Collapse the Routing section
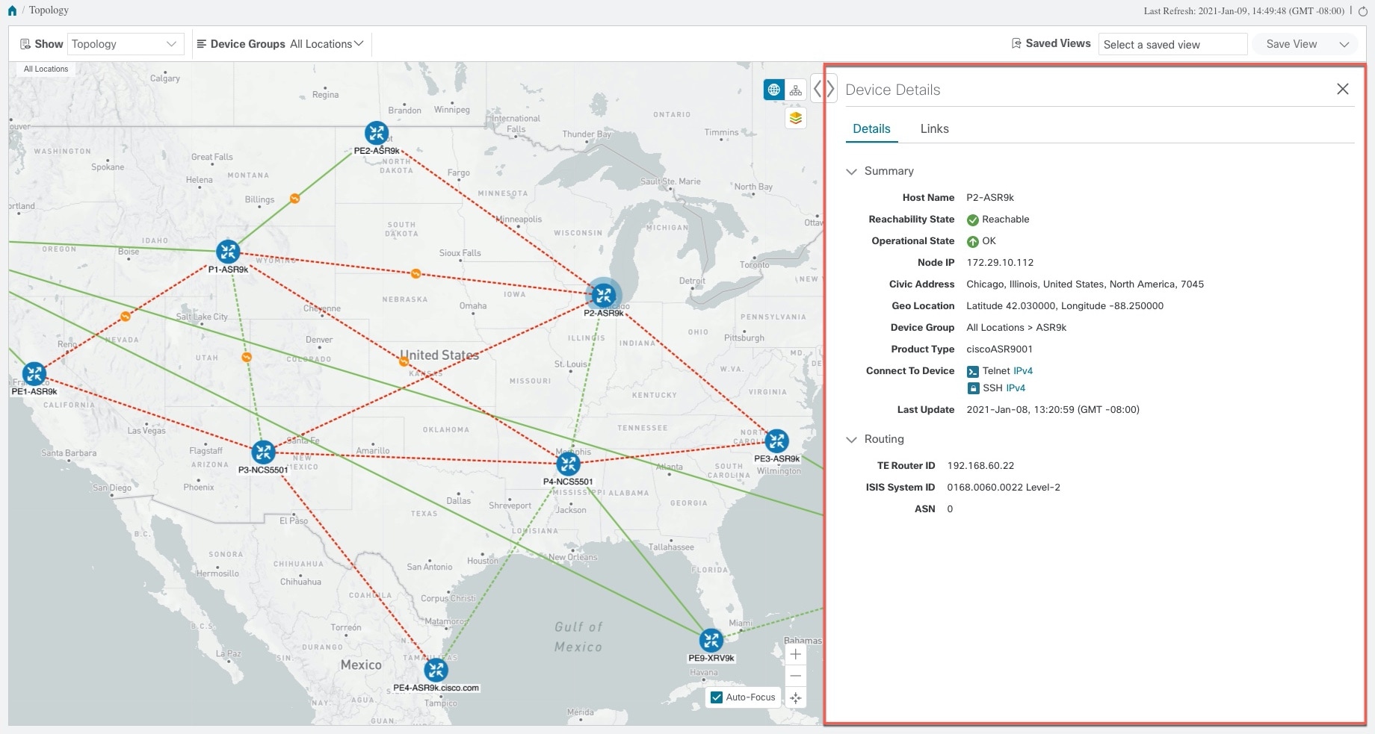The width and height of the screenshot is (1375, 734). pyautogui.click(x=851, y=439)
